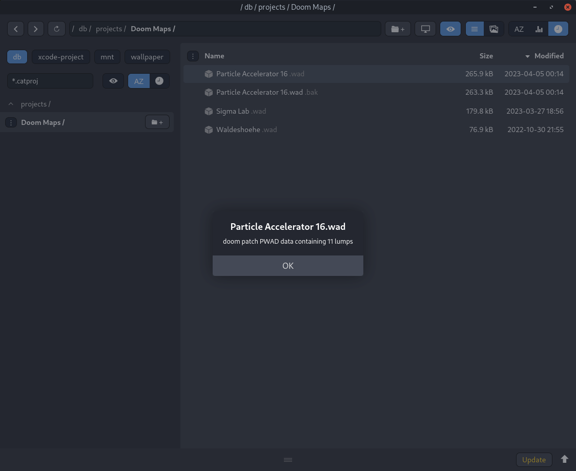Enable sidebar AZ alphabetical sorting
Image resolution: width=576 pixels, height=471 pixels.
click(139, 81)
